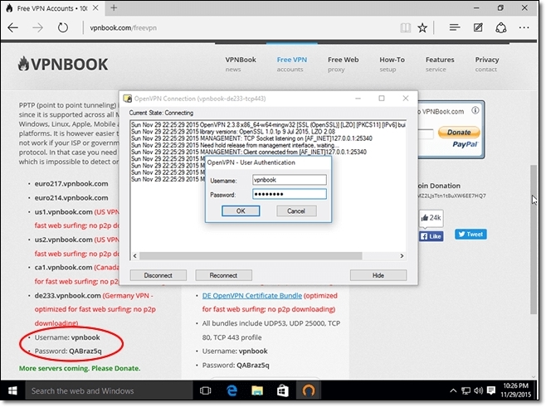Make a Web Note pencil icon
This screenshot has height=407, width=546.
(x=478, y=27)
